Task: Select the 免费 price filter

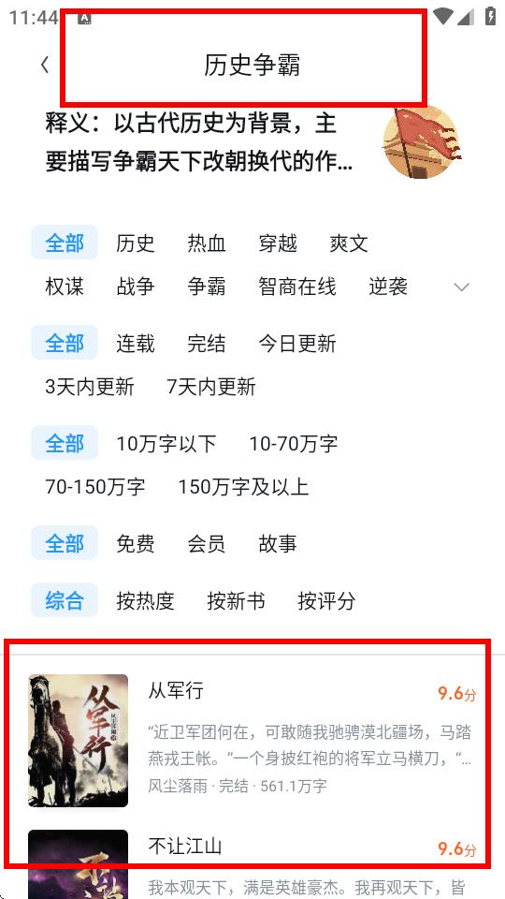Action: [136, 544]
